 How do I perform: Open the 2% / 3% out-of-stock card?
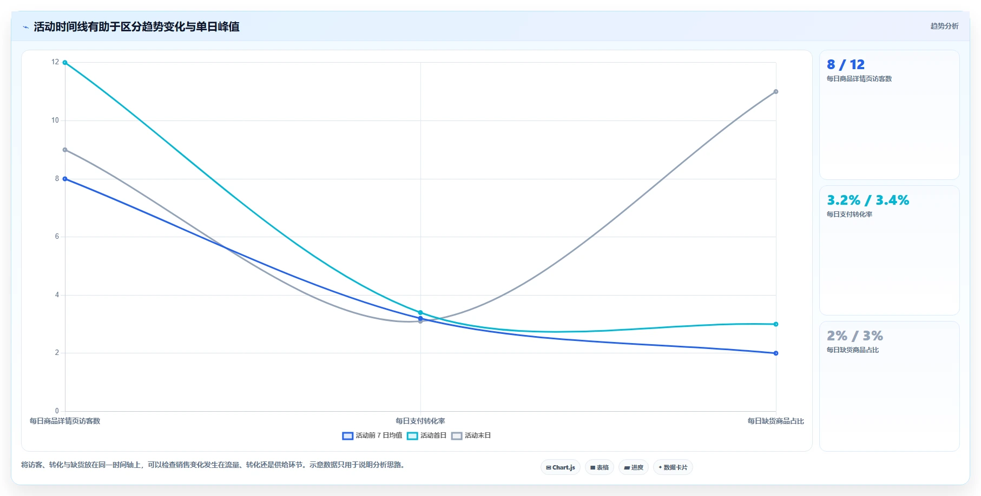(890, 386)
